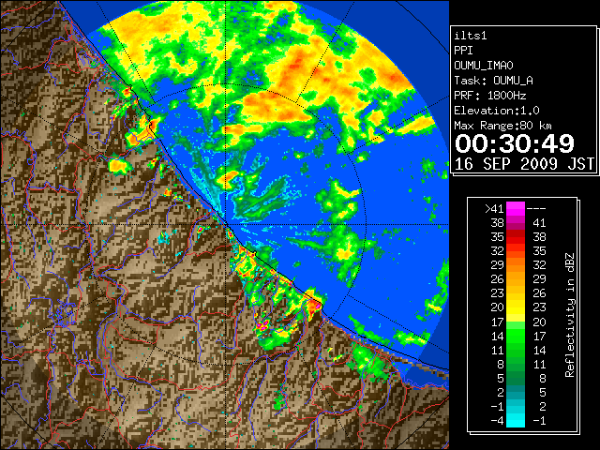Select the yellow 20 dBZ legend swatch
The image size is (600, 450).
516,307
